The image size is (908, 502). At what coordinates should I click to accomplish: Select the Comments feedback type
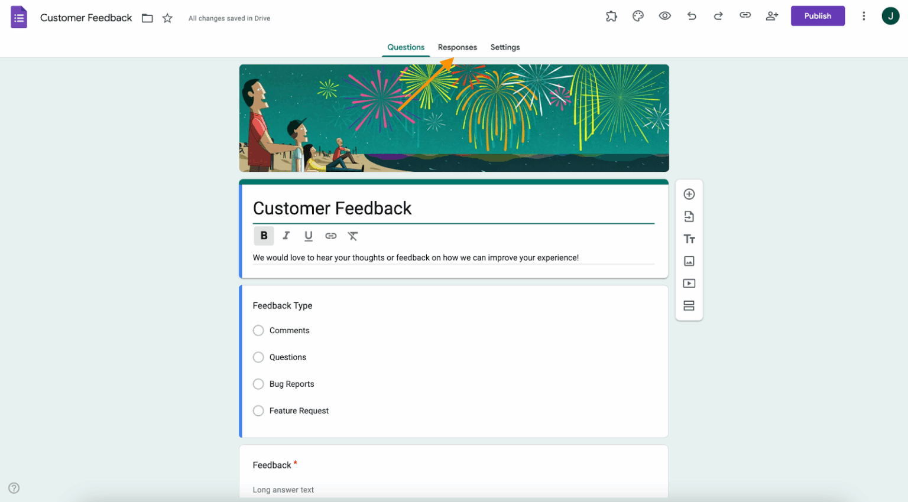coord(258,330)
